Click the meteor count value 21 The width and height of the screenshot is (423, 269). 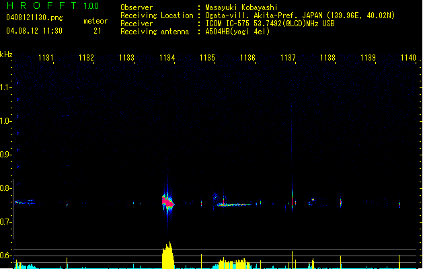[x=97, y=31]
